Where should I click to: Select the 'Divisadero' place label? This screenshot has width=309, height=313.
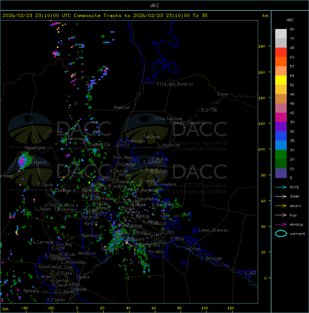coord(165,184)
